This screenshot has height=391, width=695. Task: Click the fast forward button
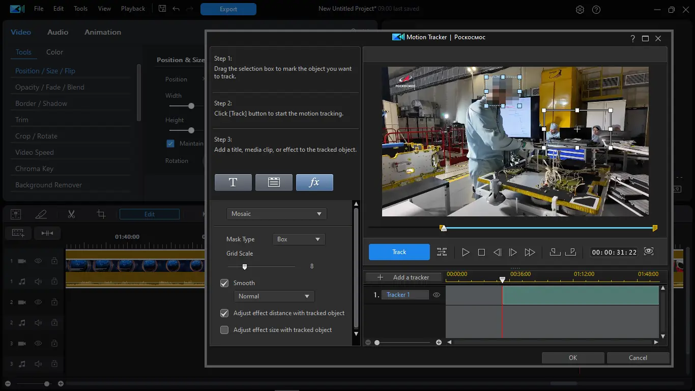[530, 252]
